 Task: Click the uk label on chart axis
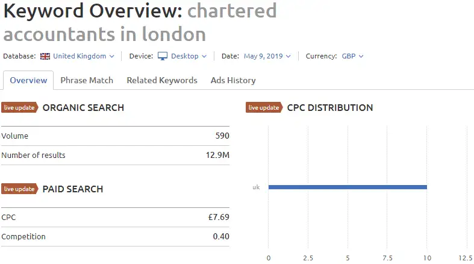coord(256,187)
